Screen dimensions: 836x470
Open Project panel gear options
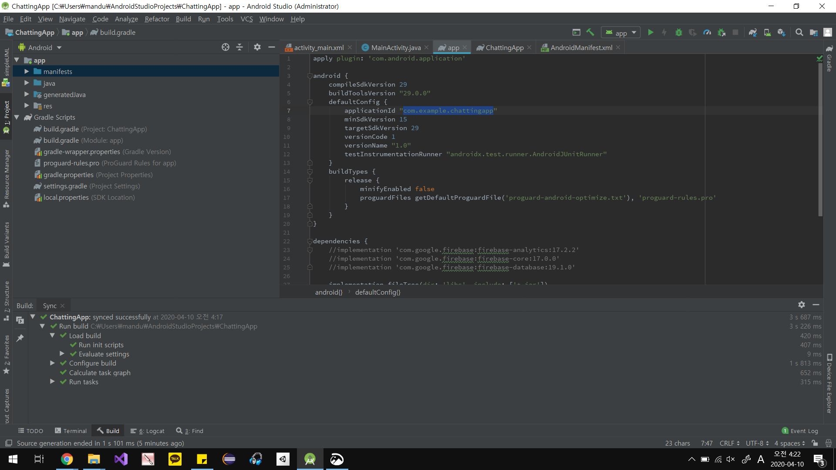pos(257,47)
